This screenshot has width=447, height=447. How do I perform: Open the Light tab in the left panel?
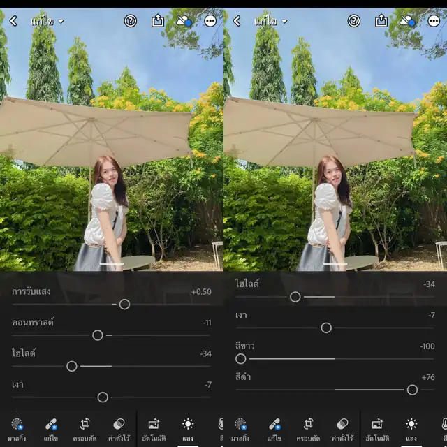pyautogui.click(x=188, y=428)
